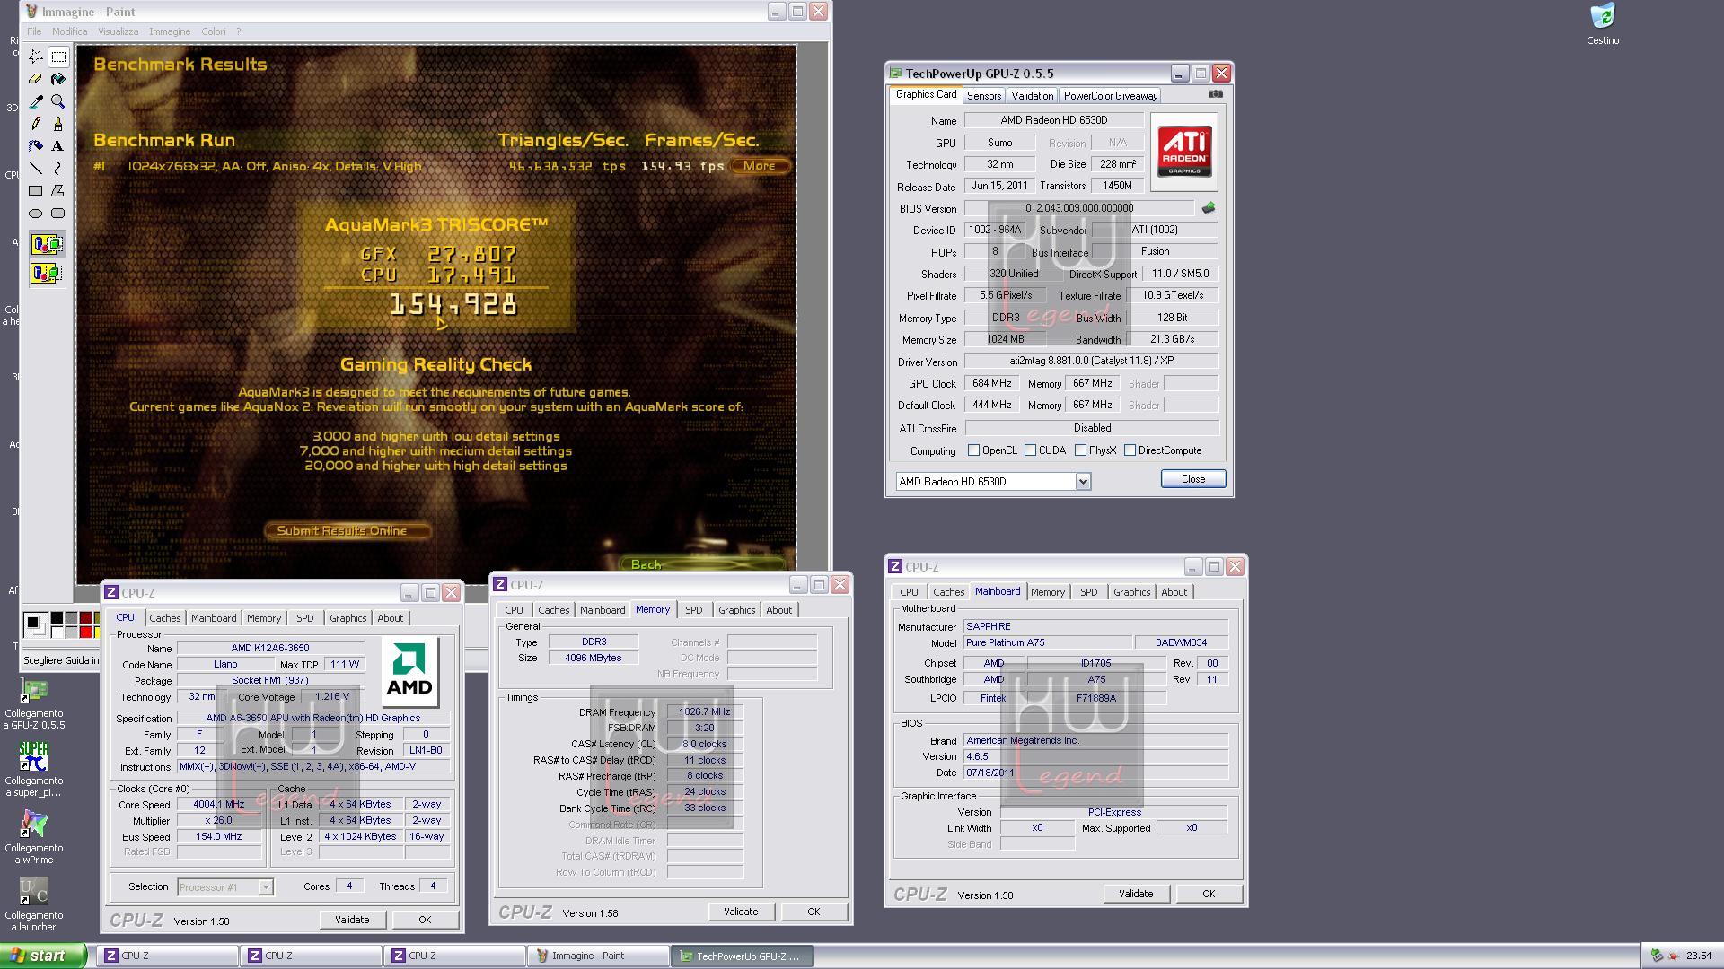Viewport: 1724px width, 969px height.
Task: Switch to the Sensors tab in GPU-Z
Action: click(983, 96)
